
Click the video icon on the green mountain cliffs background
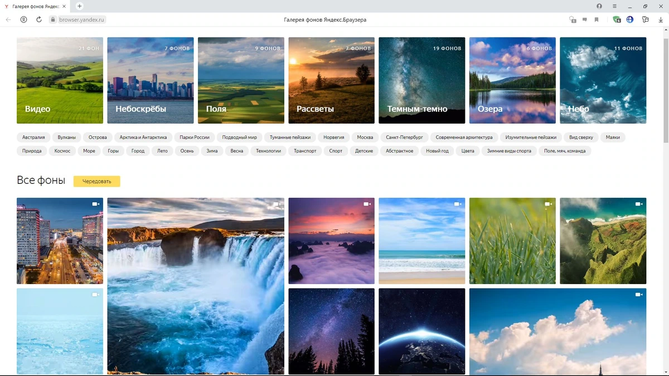[x=638, y=204]
